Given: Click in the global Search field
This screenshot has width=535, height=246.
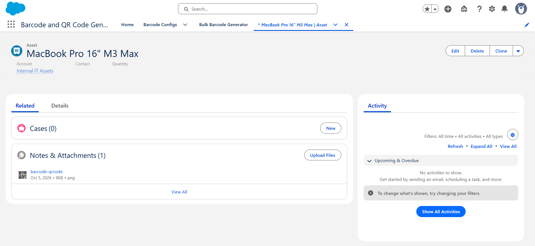Looking at the screenshot, I should click(x=248, y=9).
